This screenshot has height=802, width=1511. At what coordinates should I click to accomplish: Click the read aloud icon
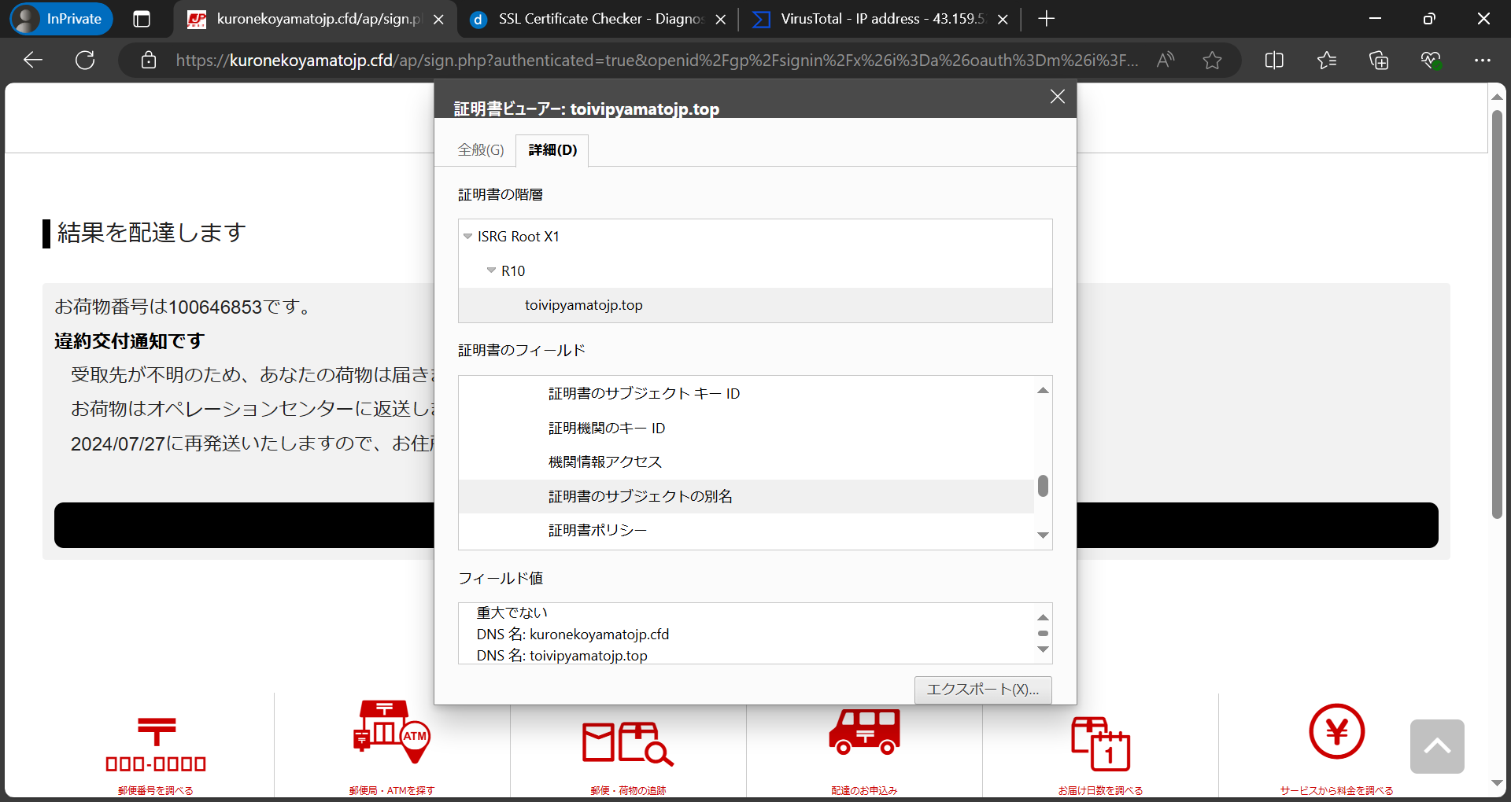coord(1166,60)
